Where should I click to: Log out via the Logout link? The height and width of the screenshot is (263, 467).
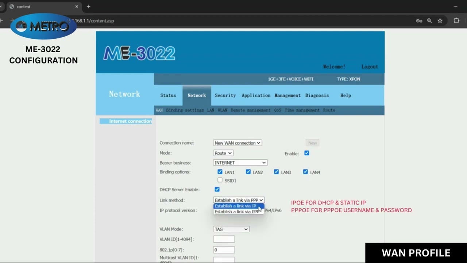click(370, 67)
